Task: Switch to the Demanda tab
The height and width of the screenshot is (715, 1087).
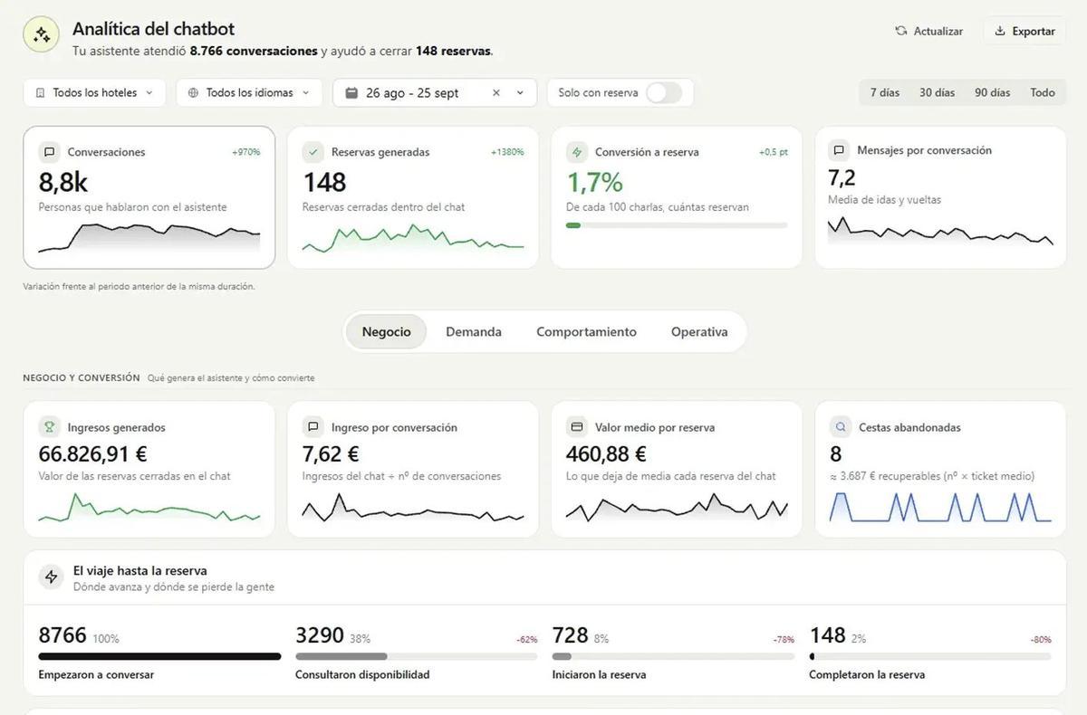Action: [x=474, y=332]
